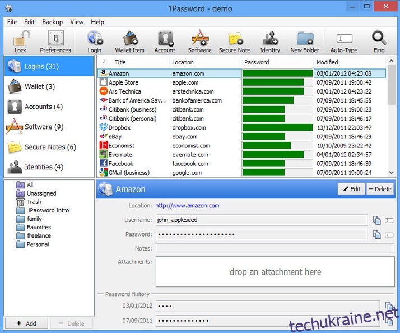Open the Software (9) category
This screenshot has width=400, height=333.
click(49, 127)
